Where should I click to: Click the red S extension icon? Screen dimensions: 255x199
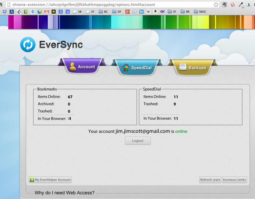(x=233, y=5)
